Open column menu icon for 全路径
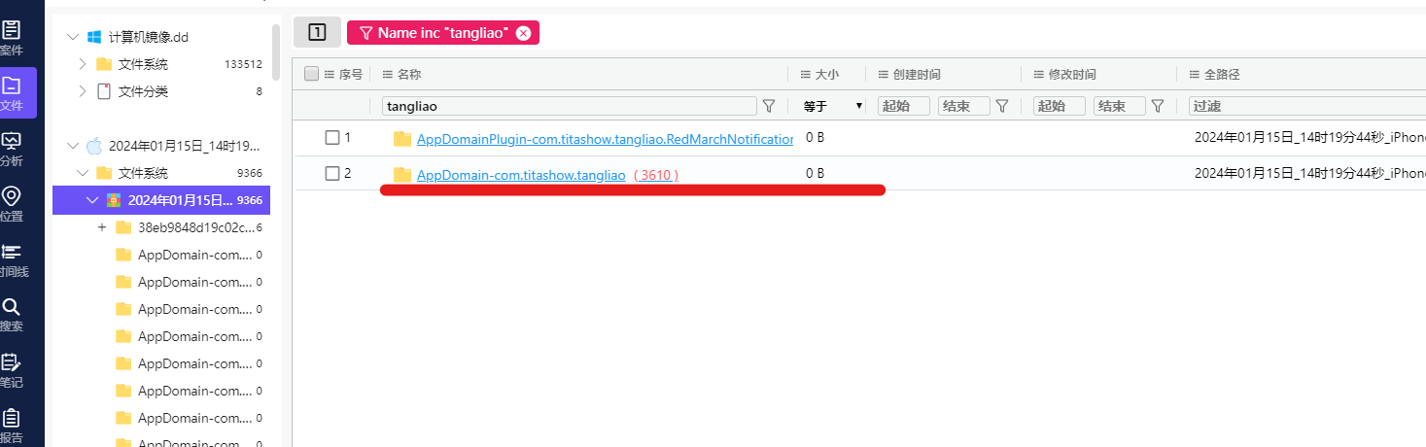Viewport: 1426px width, 447px height. 1194,75
